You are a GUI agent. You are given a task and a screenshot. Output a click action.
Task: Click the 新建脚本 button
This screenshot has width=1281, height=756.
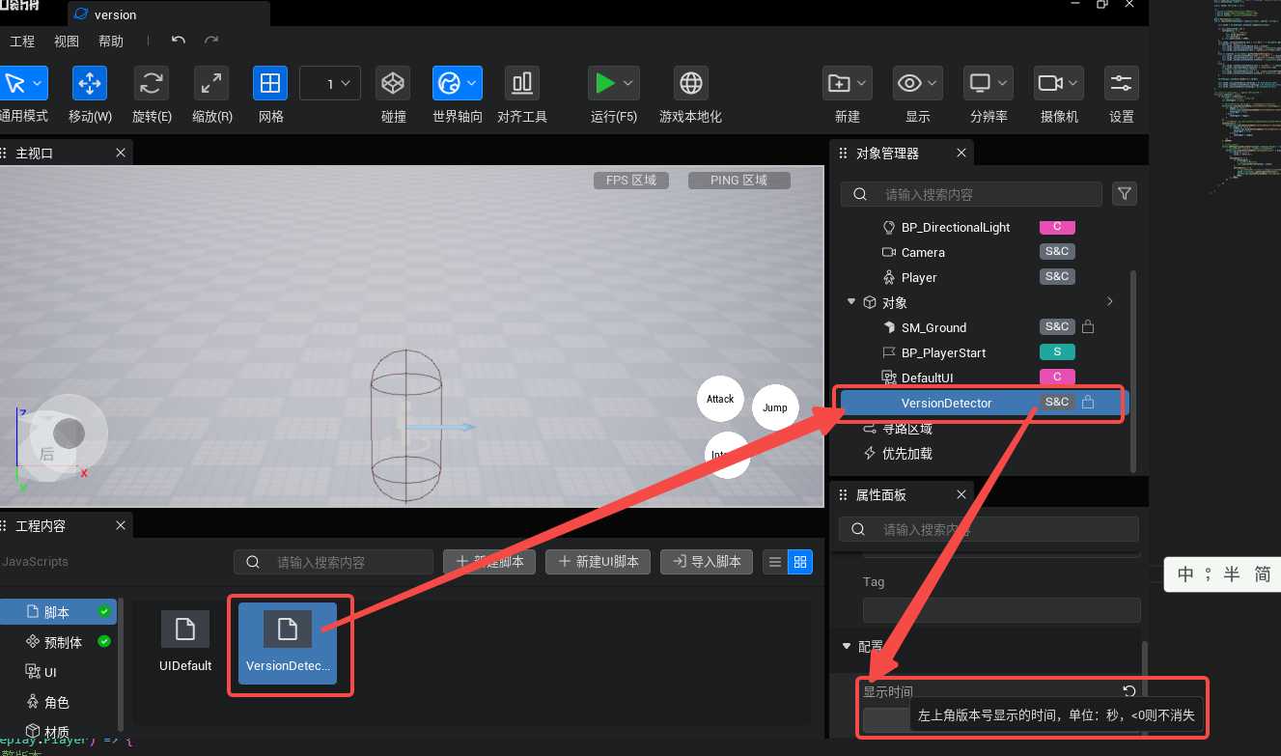(489, 562)
